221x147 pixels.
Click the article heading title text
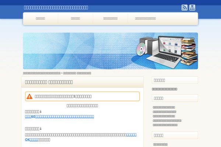[x=49, y=82]
